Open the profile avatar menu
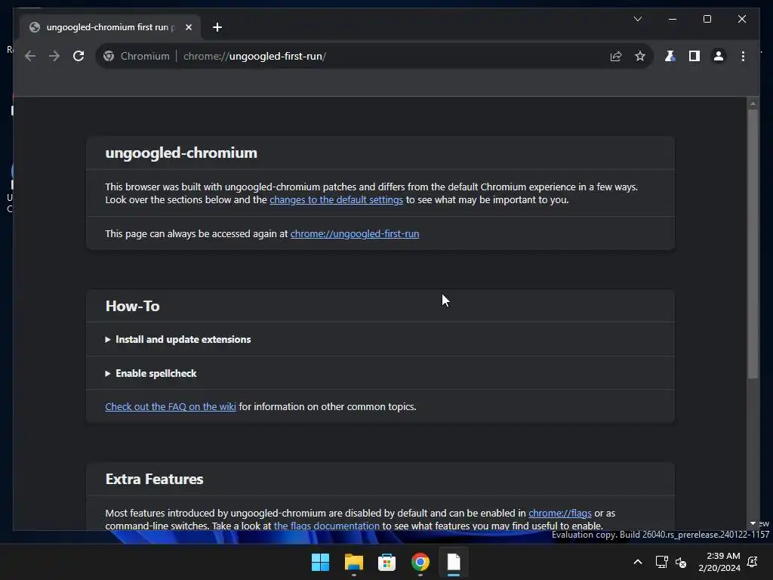 tap(719, 56)
